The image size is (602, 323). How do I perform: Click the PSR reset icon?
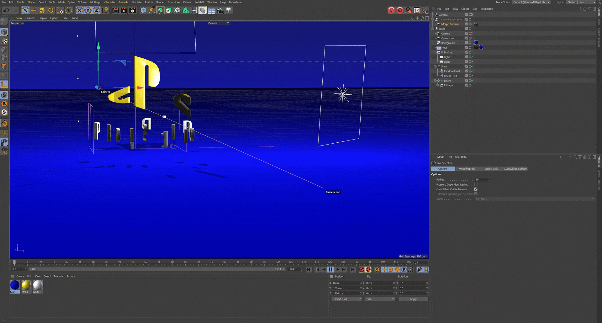point(60,10)
